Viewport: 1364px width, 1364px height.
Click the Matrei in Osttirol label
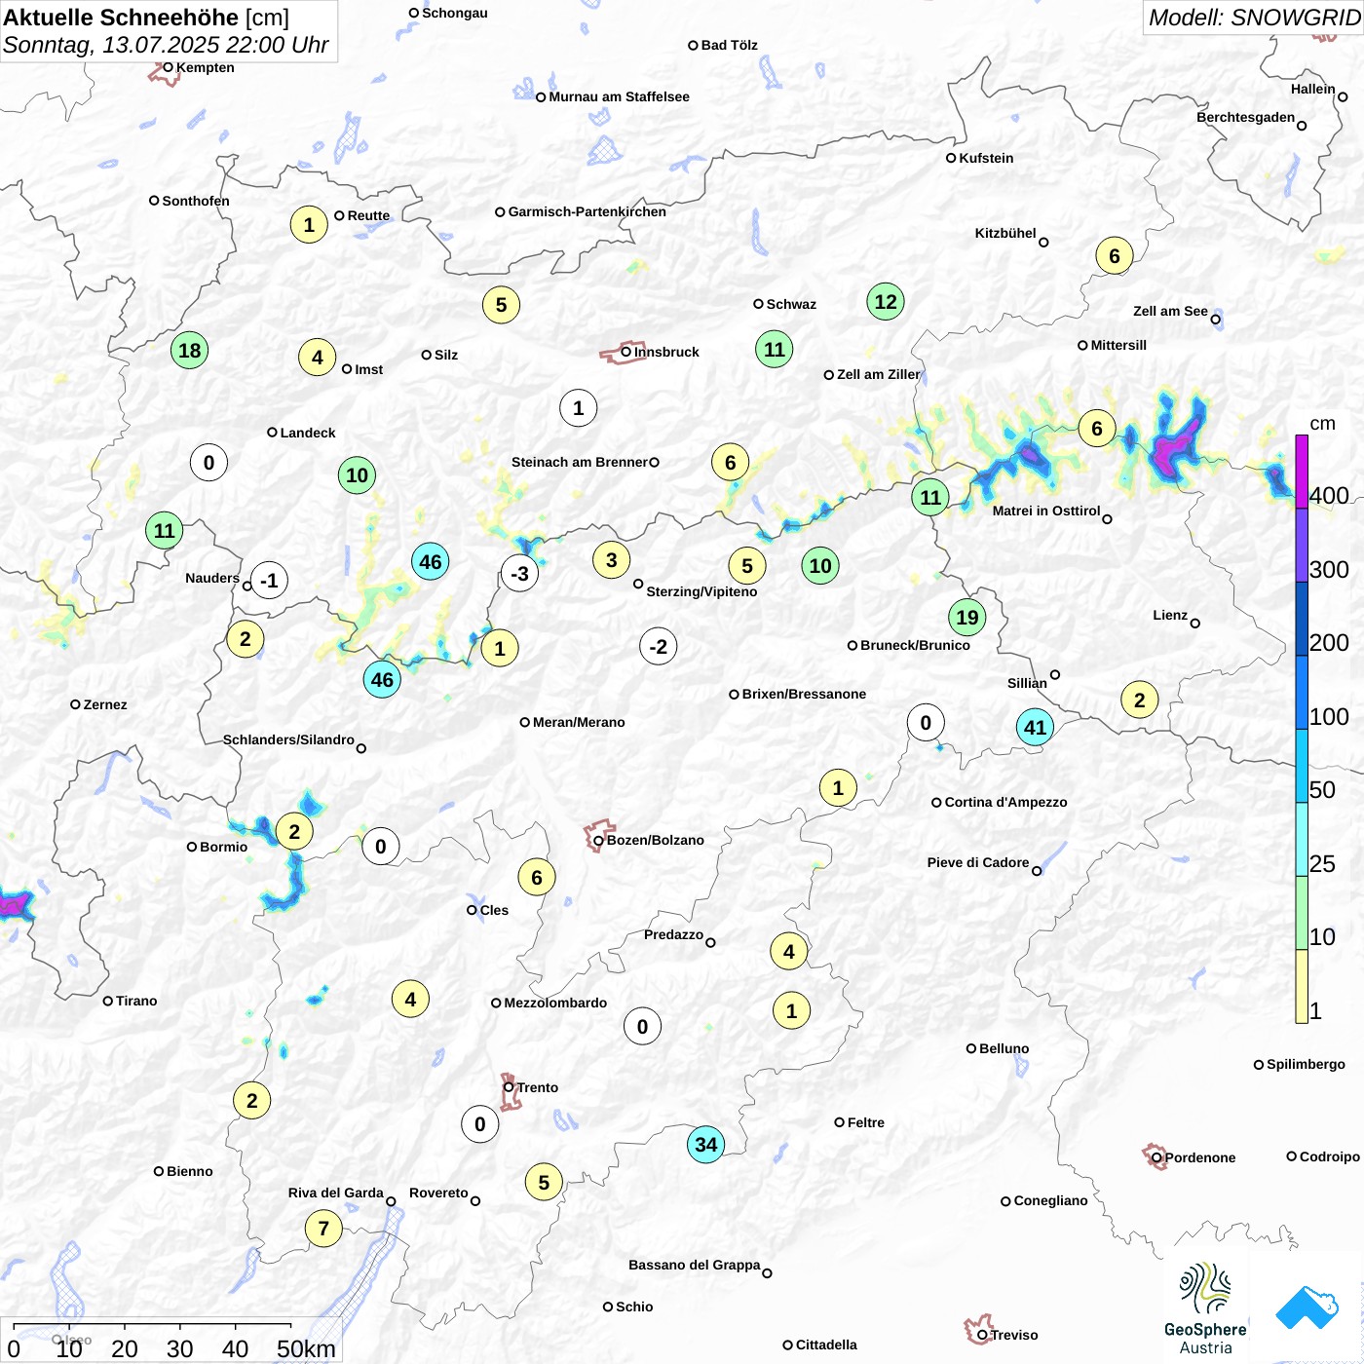(1046, 511)
